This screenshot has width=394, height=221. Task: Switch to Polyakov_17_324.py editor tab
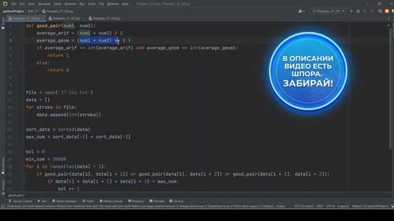point(107,18)
